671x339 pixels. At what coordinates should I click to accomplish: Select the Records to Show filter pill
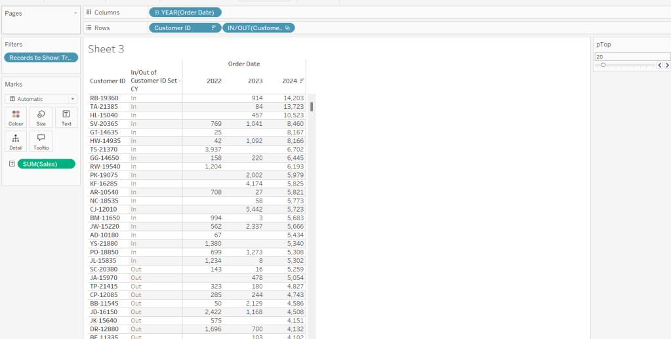pyautogui.click(x=41, y=58)
